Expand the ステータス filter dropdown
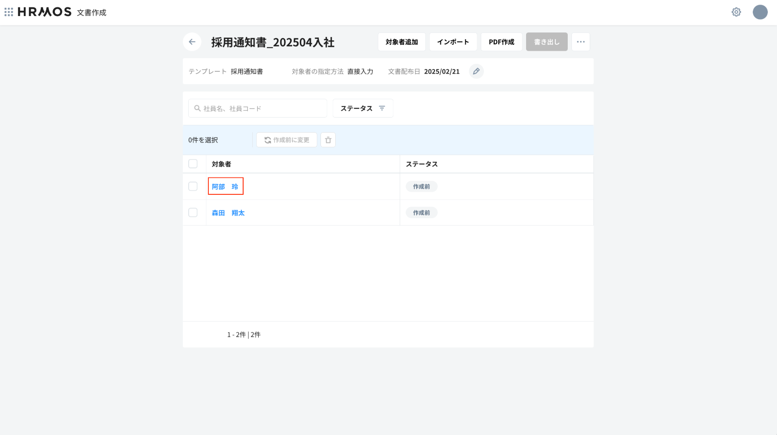This screenshot has width=777, height=435. click(363, 108)
